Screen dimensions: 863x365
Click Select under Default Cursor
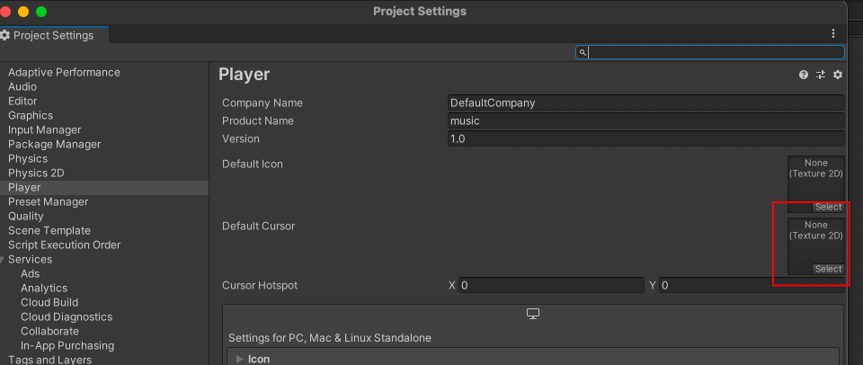tap(828, 269)
